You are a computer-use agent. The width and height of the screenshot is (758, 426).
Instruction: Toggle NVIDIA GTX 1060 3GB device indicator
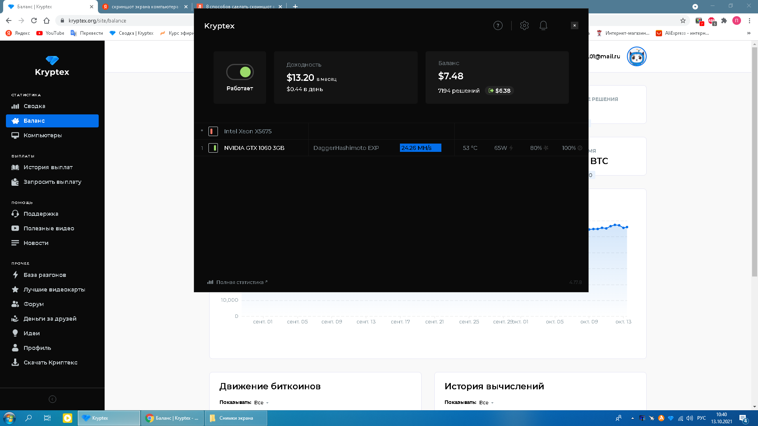click(213, 148)
